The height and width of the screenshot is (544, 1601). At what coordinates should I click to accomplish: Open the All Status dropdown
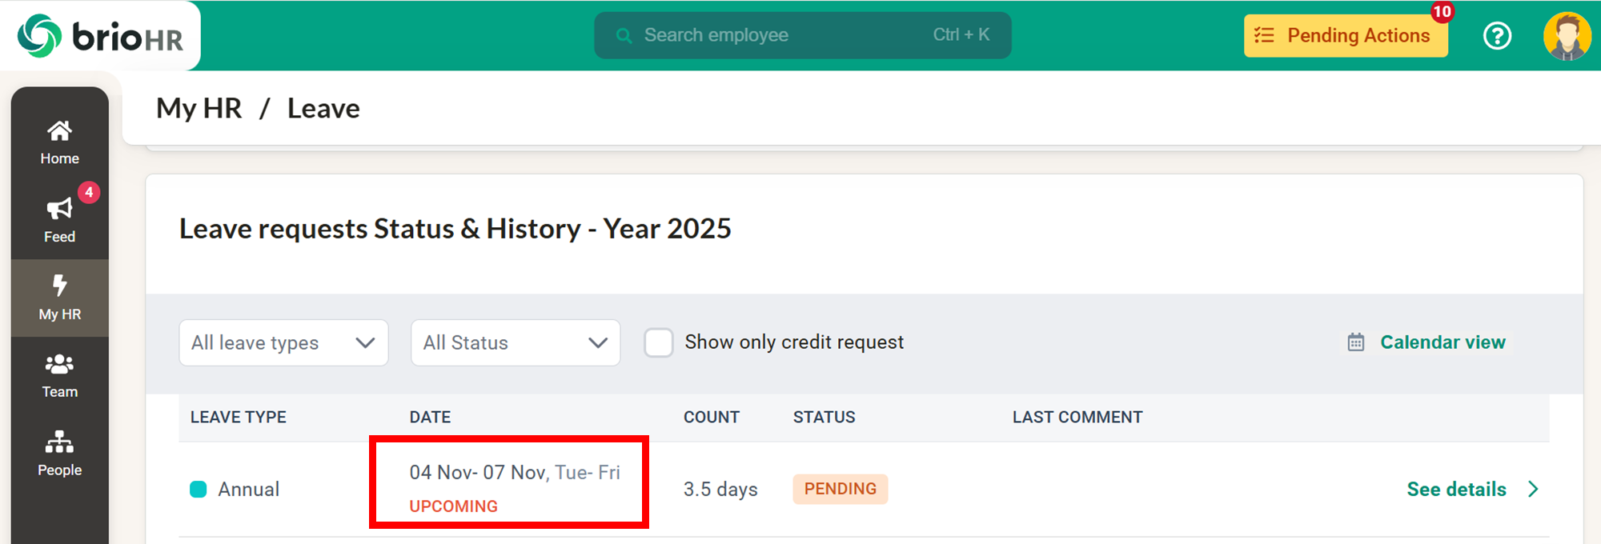tap(515, 342)
